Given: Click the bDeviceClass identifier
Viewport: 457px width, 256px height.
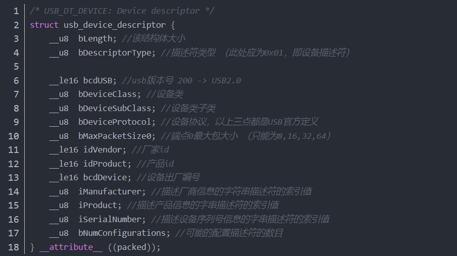Looking at the screenshot, I should (x=107, y=94).
